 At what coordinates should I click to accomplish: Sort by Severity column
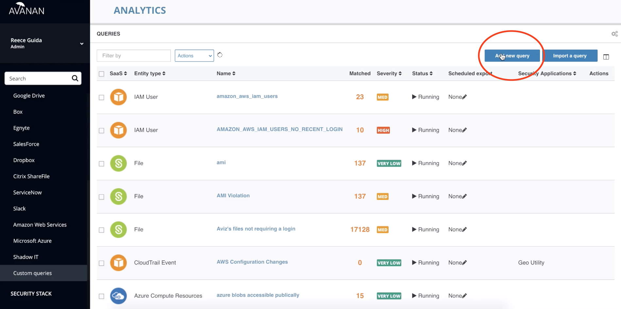(389, 73)
